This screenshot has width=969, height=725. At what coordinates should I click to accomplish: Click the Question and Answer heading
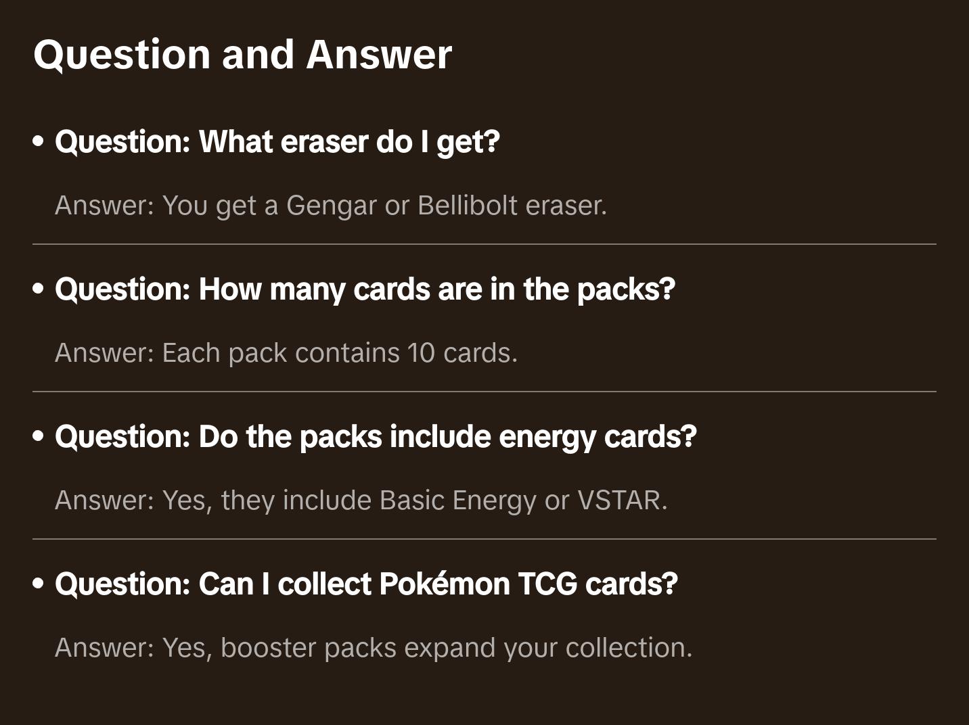pos(242,55)
